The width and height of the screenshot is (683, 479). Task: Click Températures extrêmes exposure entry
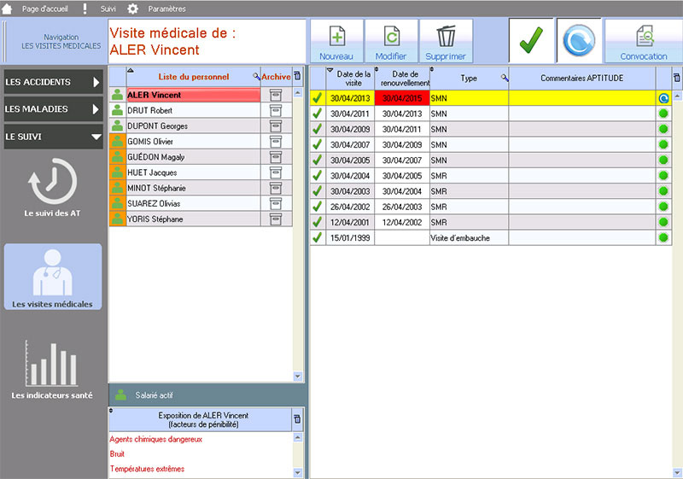coord(147,469)
